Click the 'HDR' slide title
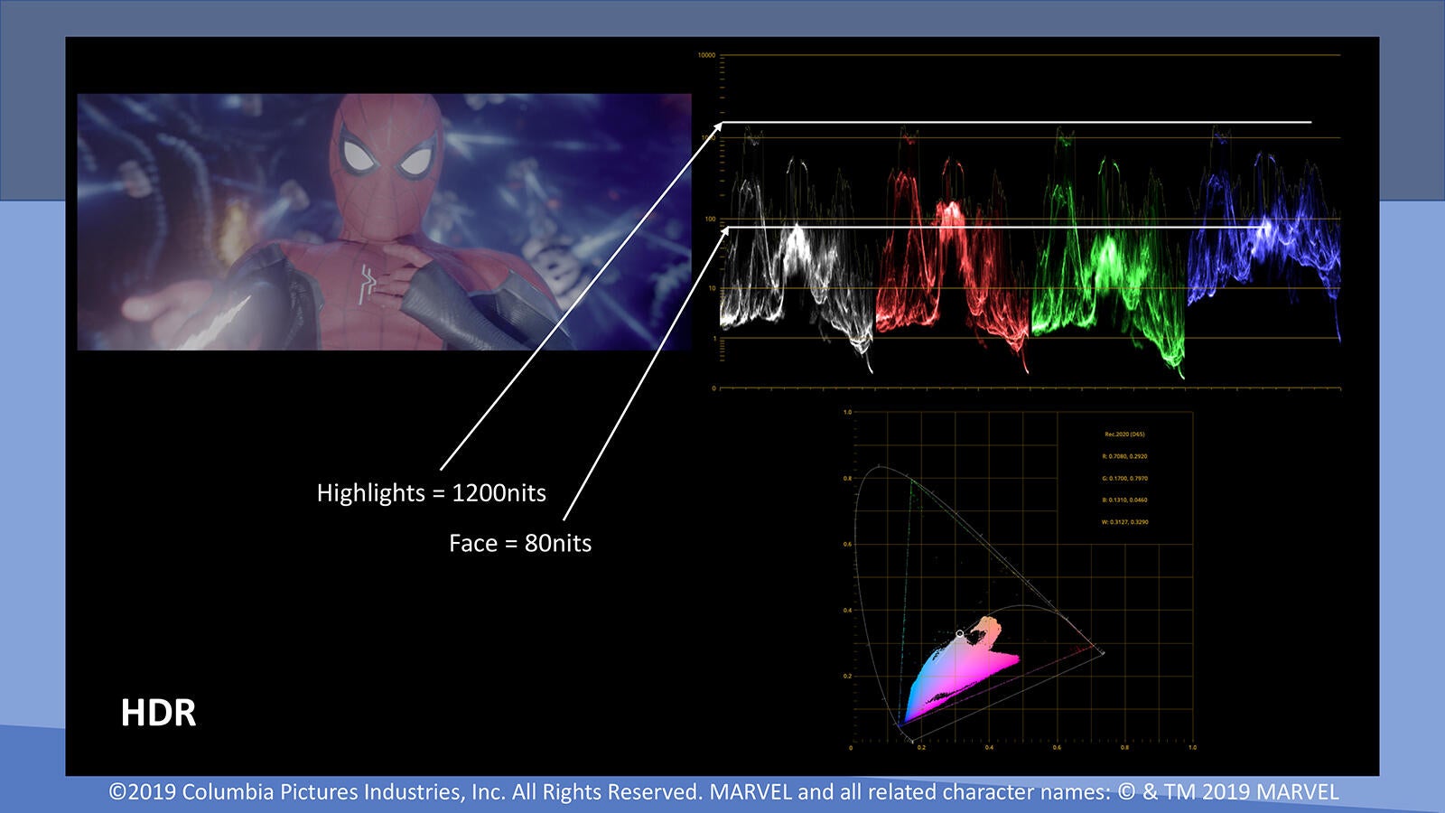The width and height of the screenshot is (1445, 813). coord(158,713)
